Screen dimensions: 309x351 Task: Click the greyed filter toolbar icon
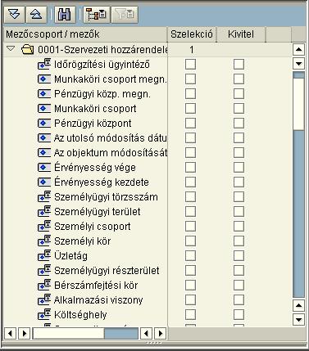125,15
